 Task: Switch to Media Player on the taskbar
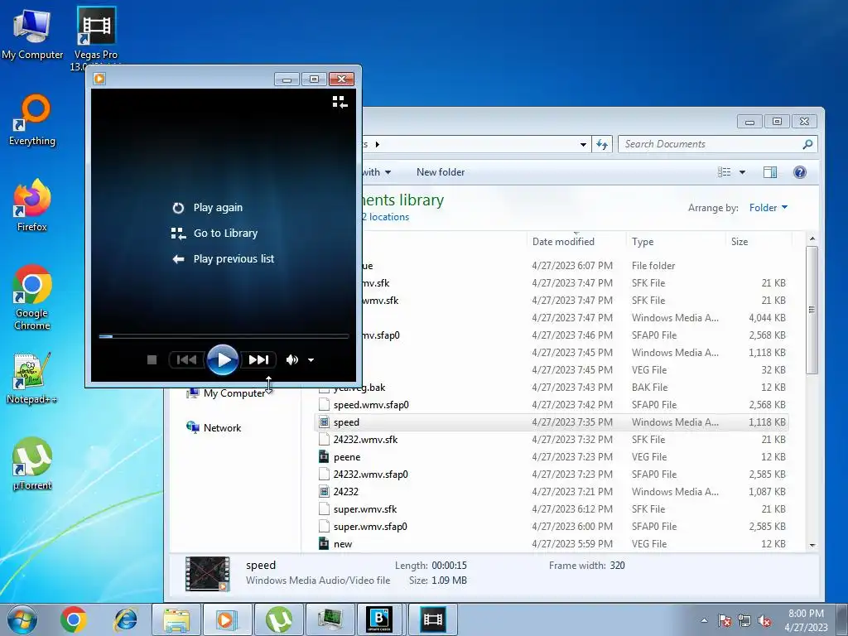(x=227, y=619)
